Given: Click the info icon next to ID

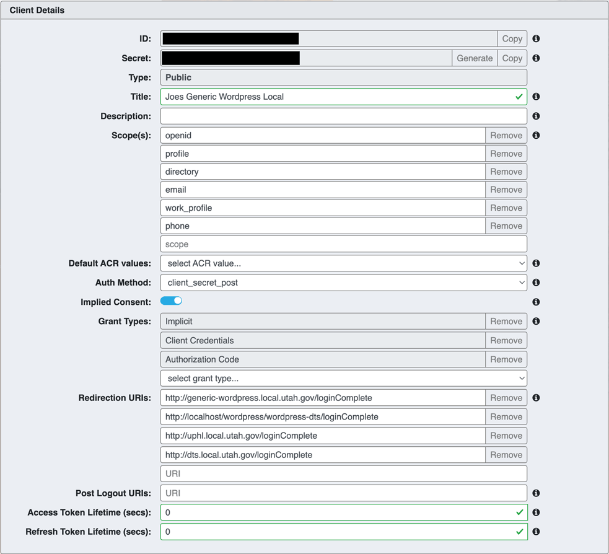Looking at the screenshot, I should (x=536, y=38).
